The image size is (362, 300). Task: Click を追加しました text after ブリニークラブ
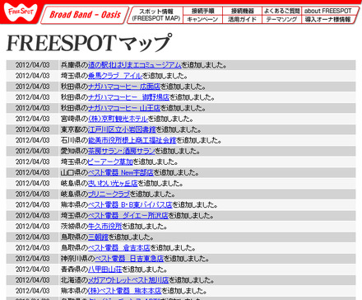point(152,194)
